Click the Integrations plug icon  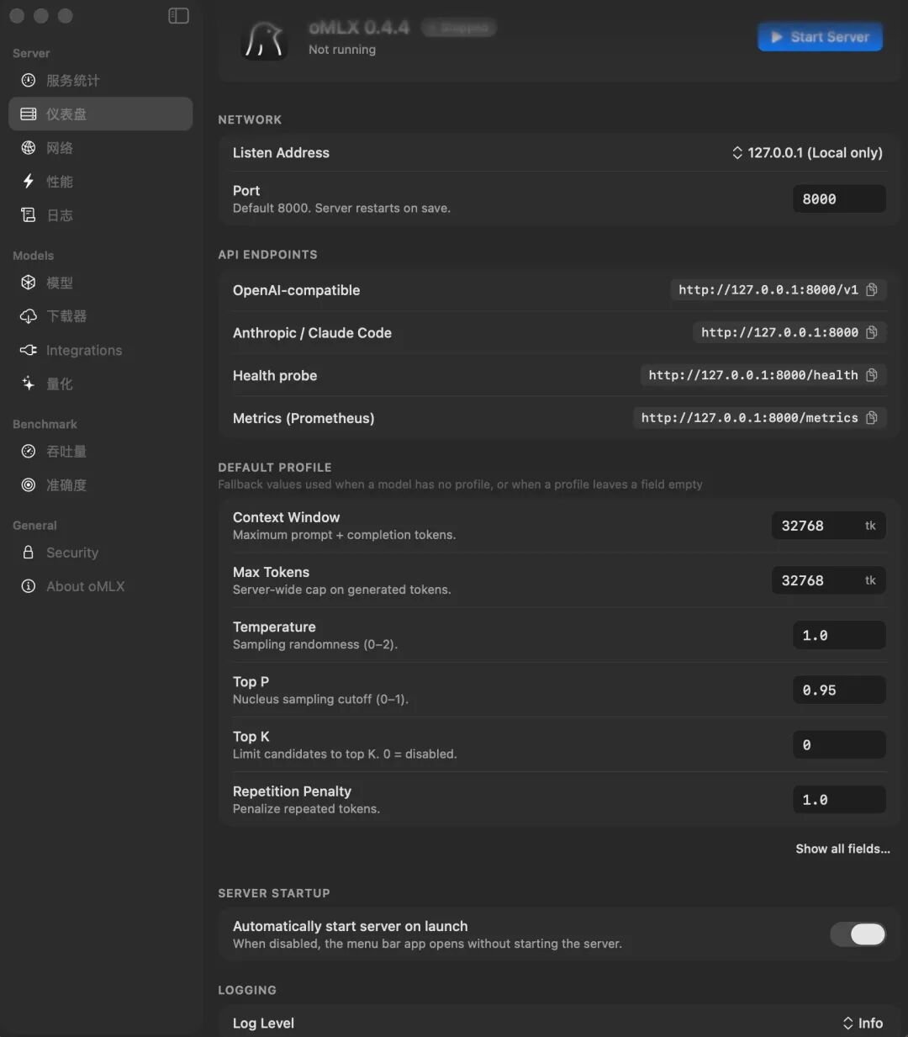coord(29,350)
